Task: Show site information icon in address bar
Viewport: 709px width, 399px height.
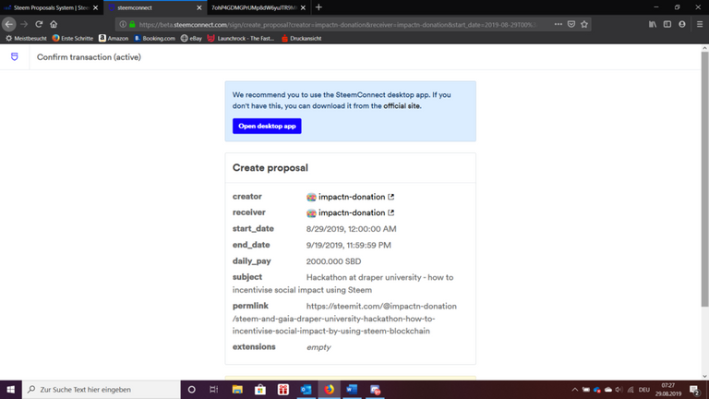Action: coord(123,24)
